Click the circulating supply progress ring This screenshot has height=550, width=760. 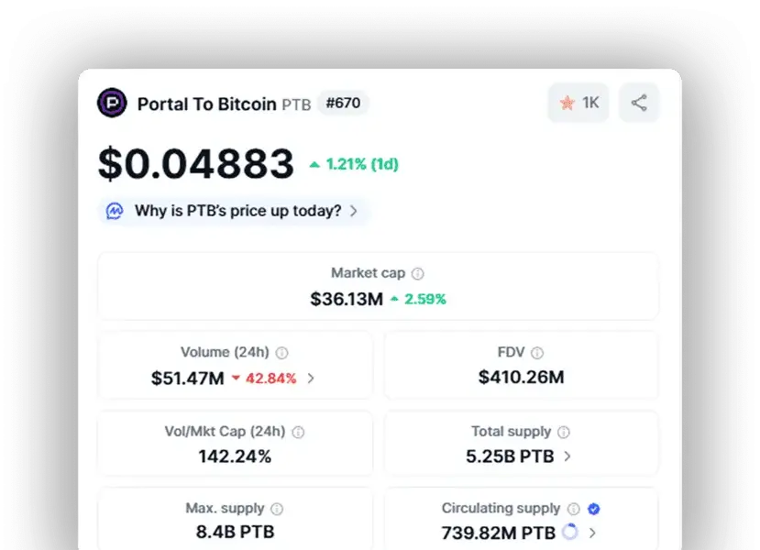click(570, 532)
